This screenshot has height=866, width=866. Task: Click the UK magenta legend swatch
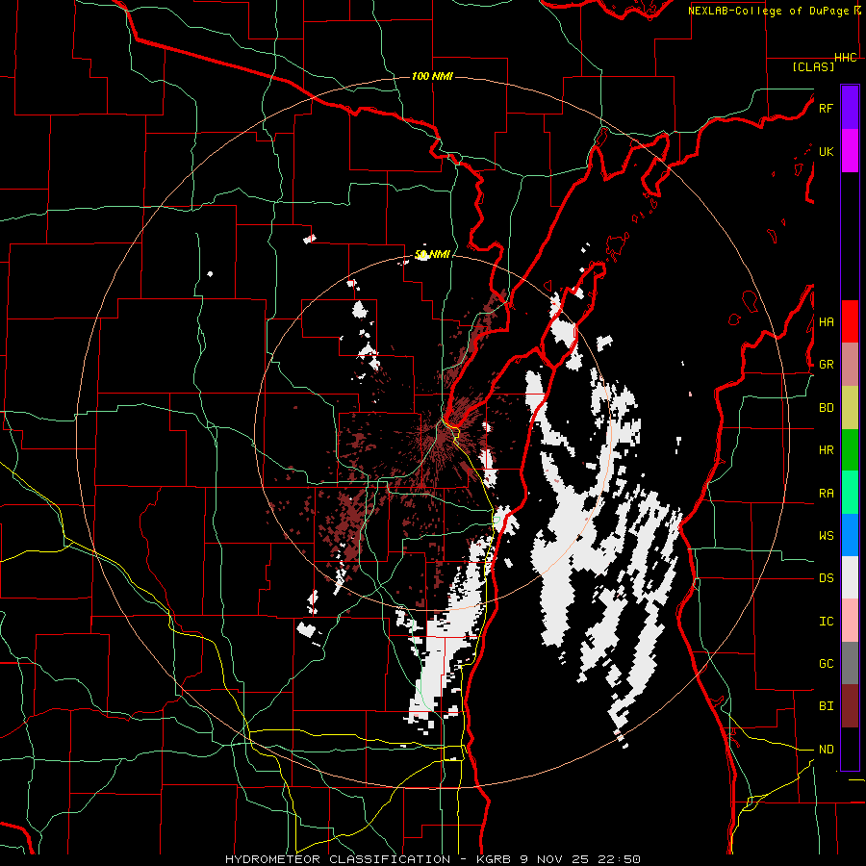pos(850,151)
